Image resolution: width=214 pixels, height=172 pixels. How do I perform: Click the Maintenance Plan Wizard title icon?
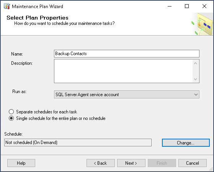coord(7,6)
